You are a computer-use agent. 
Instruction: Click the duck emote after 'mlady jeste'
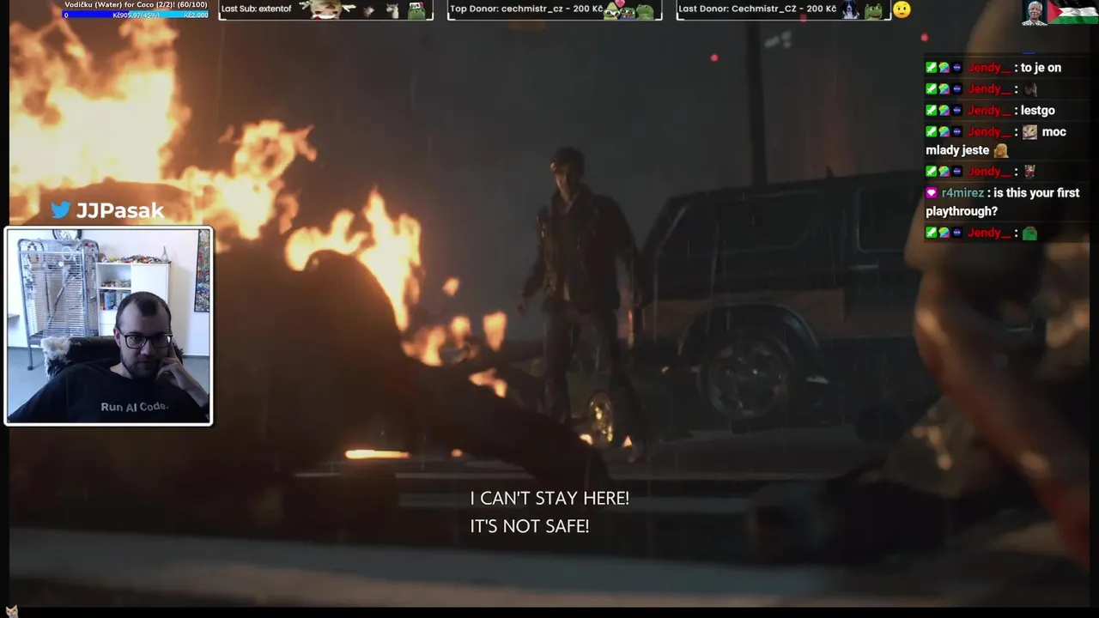tap(1000, 150)
